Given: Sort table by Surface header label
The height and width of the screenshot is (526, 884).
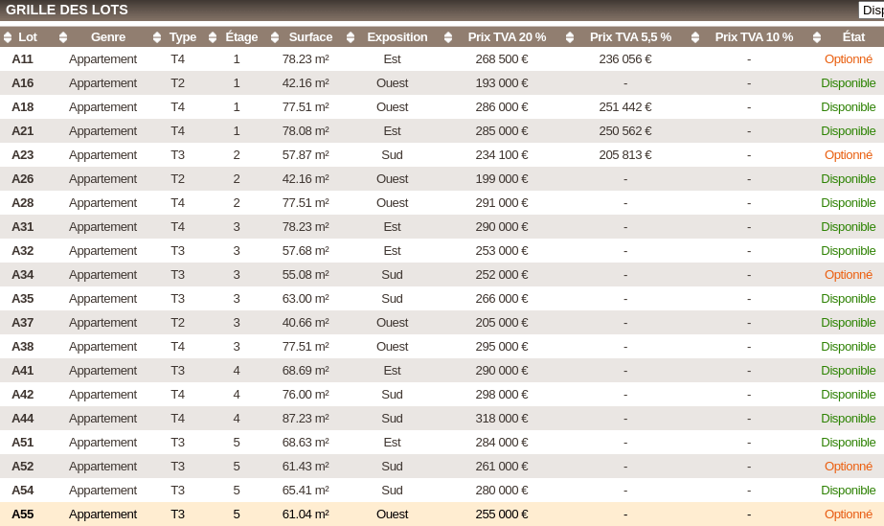Looking at the screenshot, I should click(x=310, y=37).
